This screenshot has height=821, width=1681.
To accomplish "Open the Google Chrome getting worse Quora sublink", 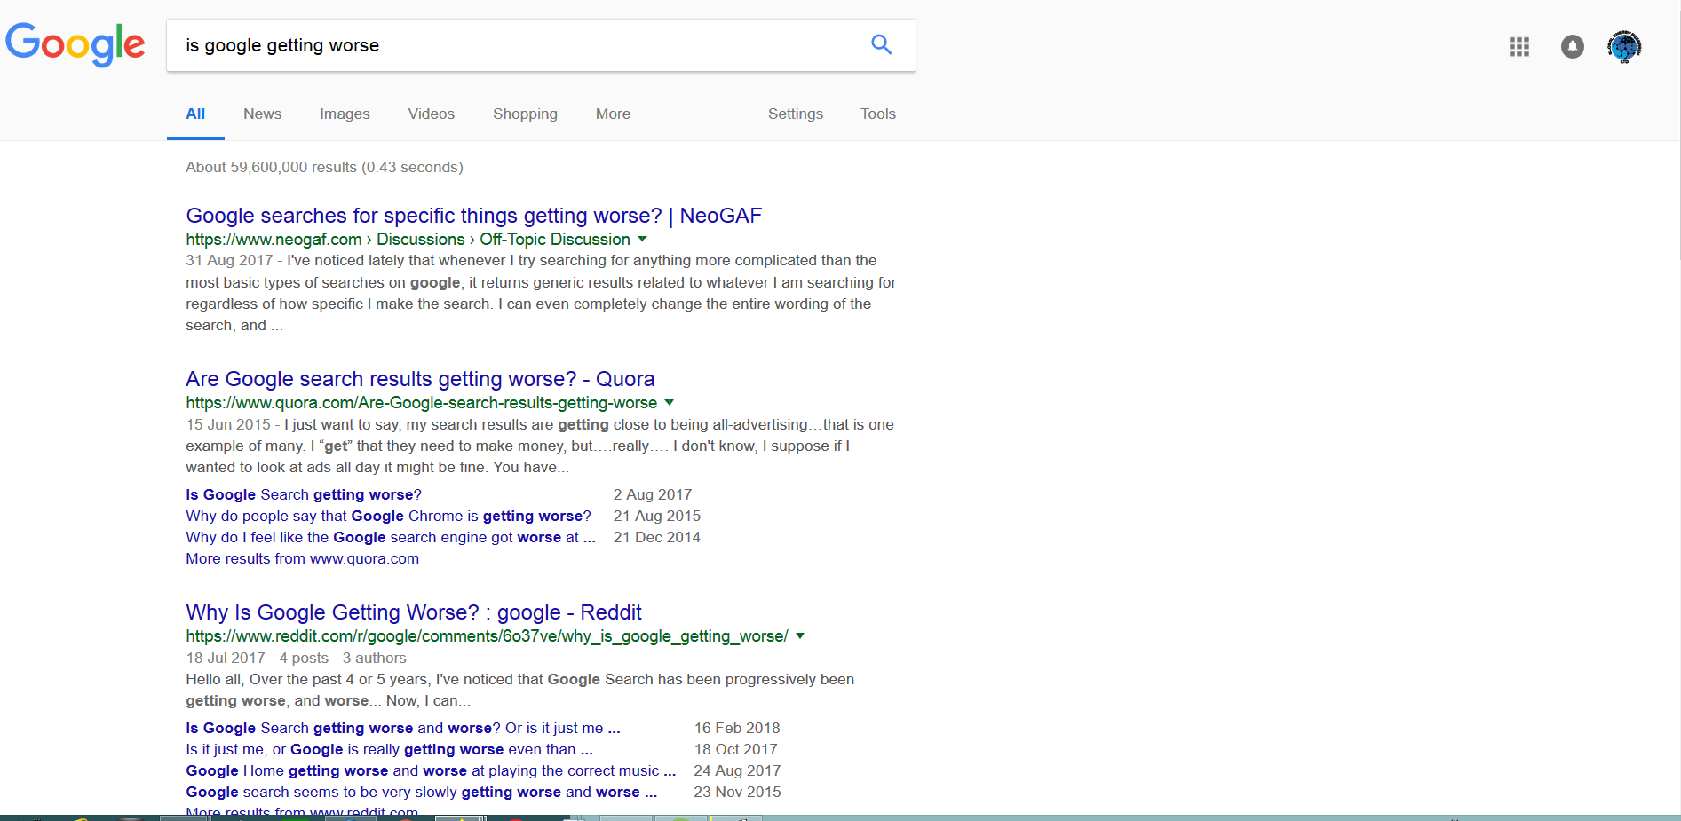I will pyautogui.click(x=389, y=516).
